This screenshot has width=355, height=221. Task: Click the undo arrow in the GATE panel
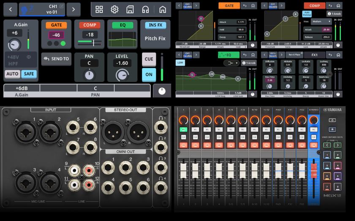pyautogui.click(x=245, y=5)
